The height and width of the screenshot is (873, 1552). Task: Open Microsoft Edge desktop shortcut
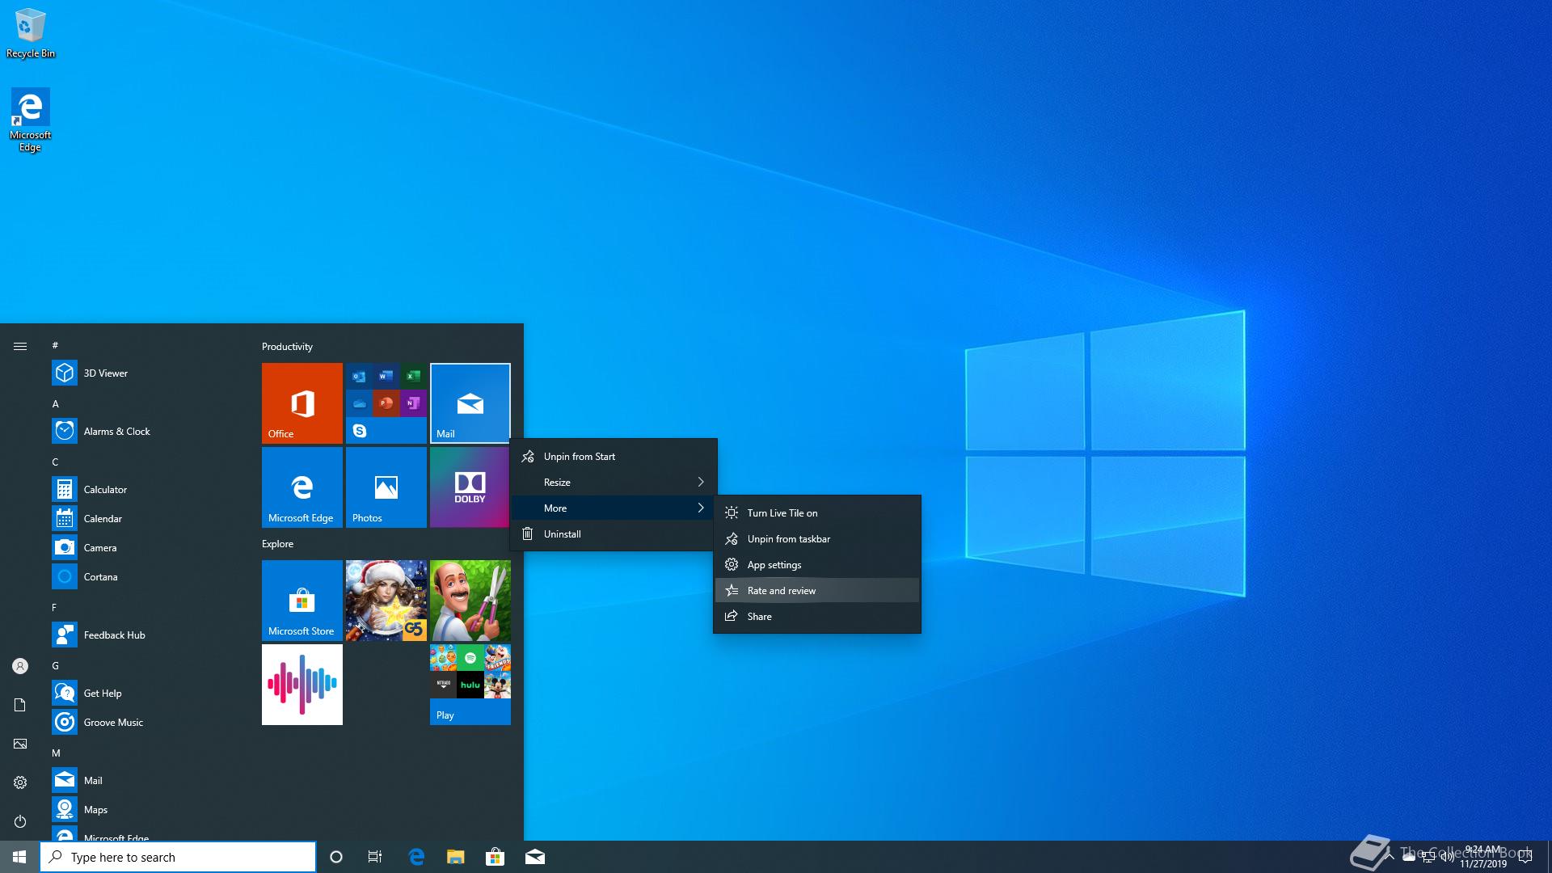tap(31, 120)
